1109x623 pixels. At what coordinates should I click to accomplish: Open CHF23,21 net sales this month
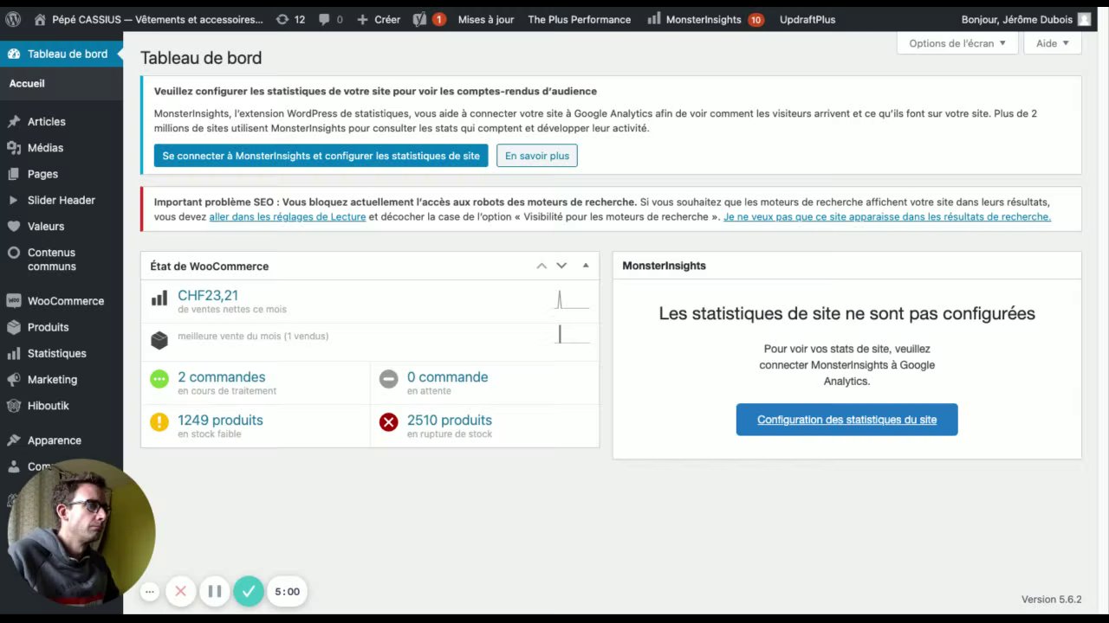370,301
